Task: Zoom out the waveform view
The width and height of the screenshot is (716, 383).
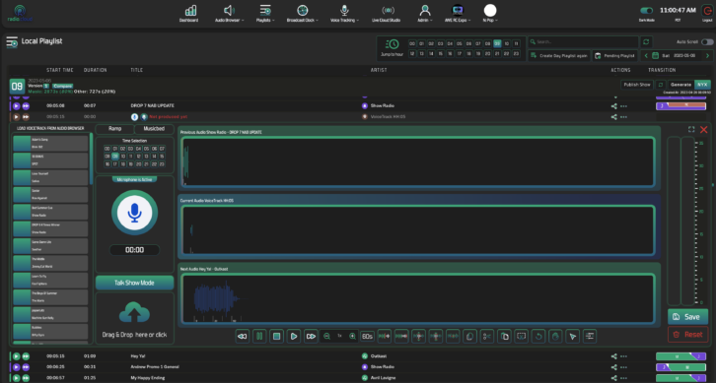Action: point(327,336)
